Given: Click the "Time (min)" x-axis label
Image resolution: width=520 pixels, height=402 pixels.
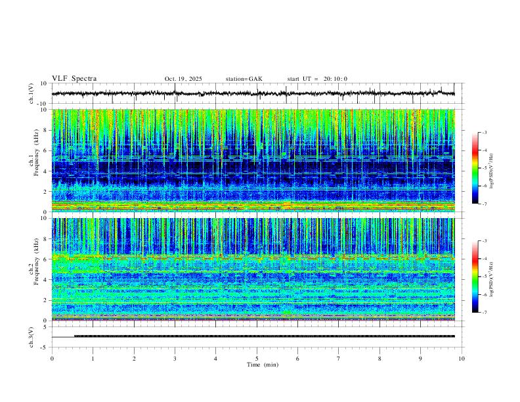Looking at the screenshot, I should [x=263, y=365].
